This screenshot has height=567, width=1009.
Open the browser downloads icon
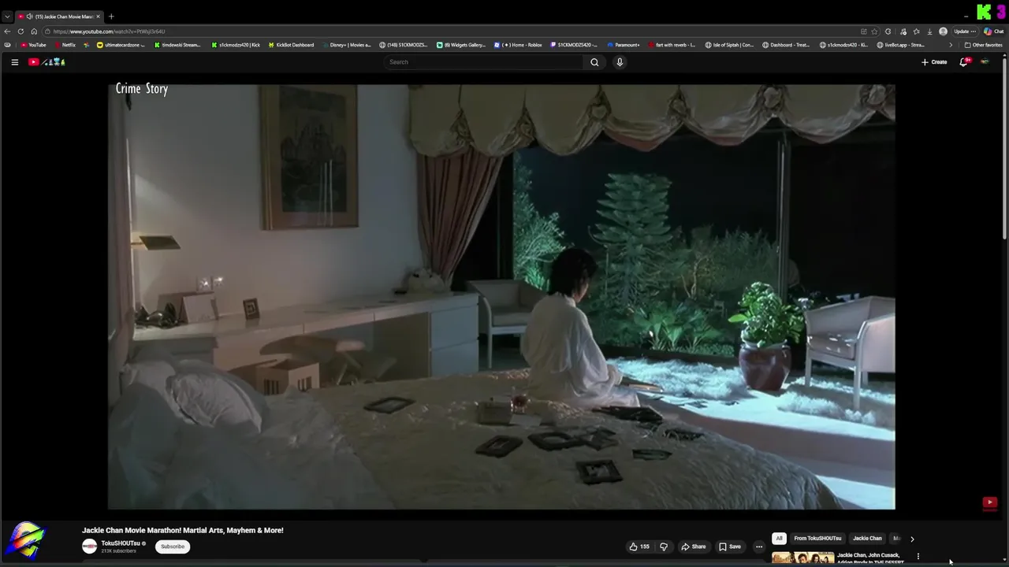(929, 31)
